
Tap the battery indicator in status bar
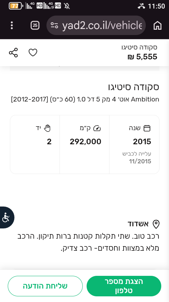coord(16,6)
